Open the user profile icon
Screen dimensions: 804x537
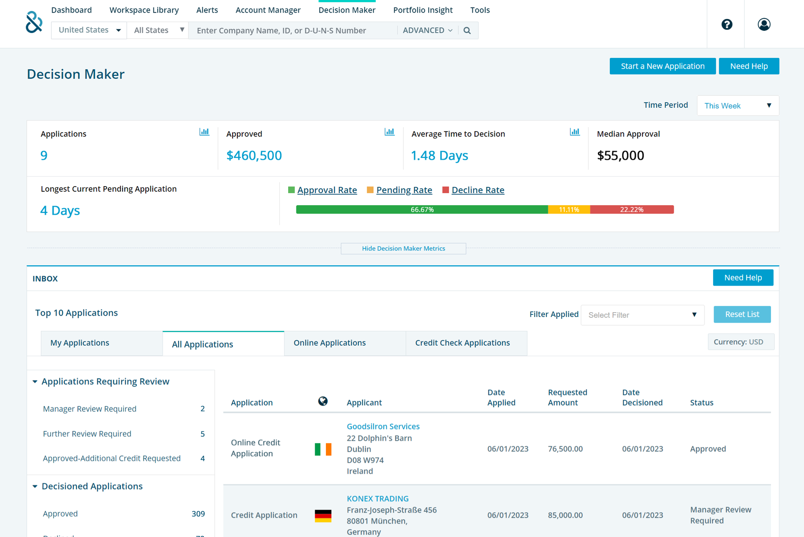pos(764,24)
